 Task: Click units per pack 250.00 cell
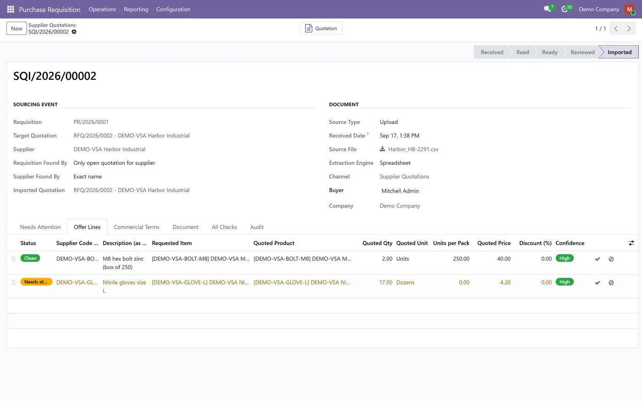tap(461, 259)
